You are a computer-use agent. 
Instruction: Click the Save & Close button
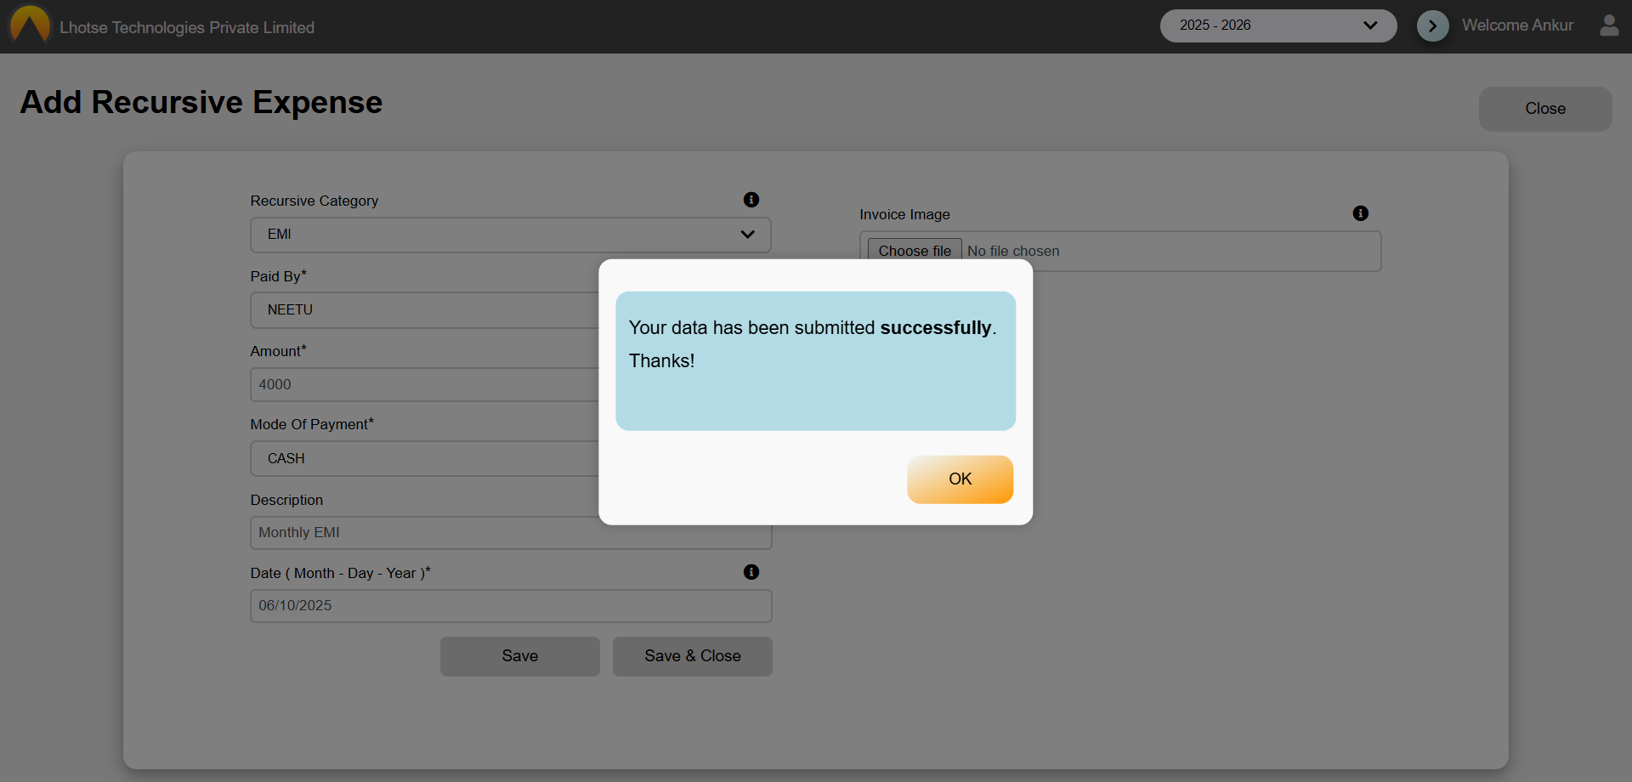pos(693,656)
